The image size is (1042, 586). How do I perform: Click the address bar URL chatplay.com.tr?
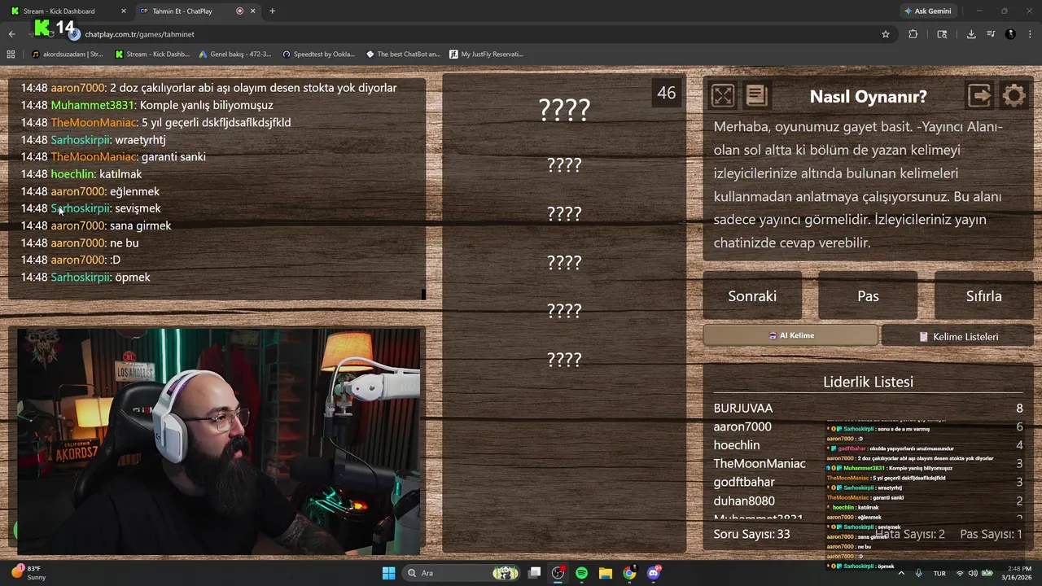point(139,34)
